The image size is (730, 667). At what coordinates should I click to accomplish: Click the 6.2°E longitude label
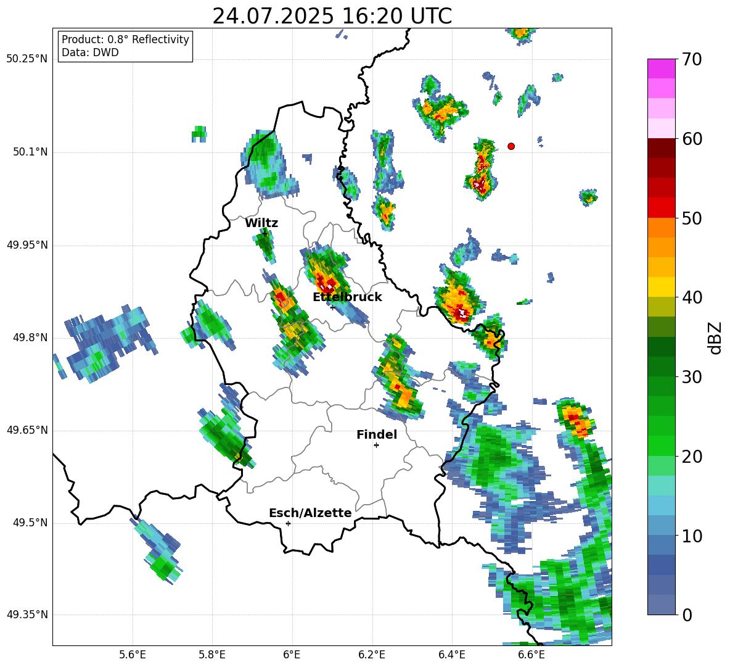[372, 655]
